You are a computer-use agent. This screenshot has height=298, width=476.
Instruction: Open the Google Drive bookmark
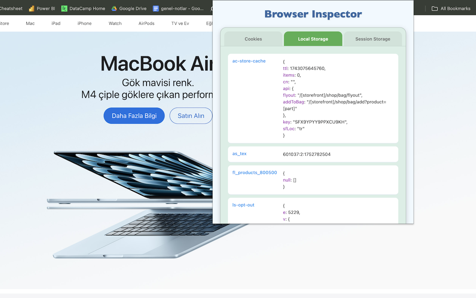pyautogui.click(x=129, y=8)
